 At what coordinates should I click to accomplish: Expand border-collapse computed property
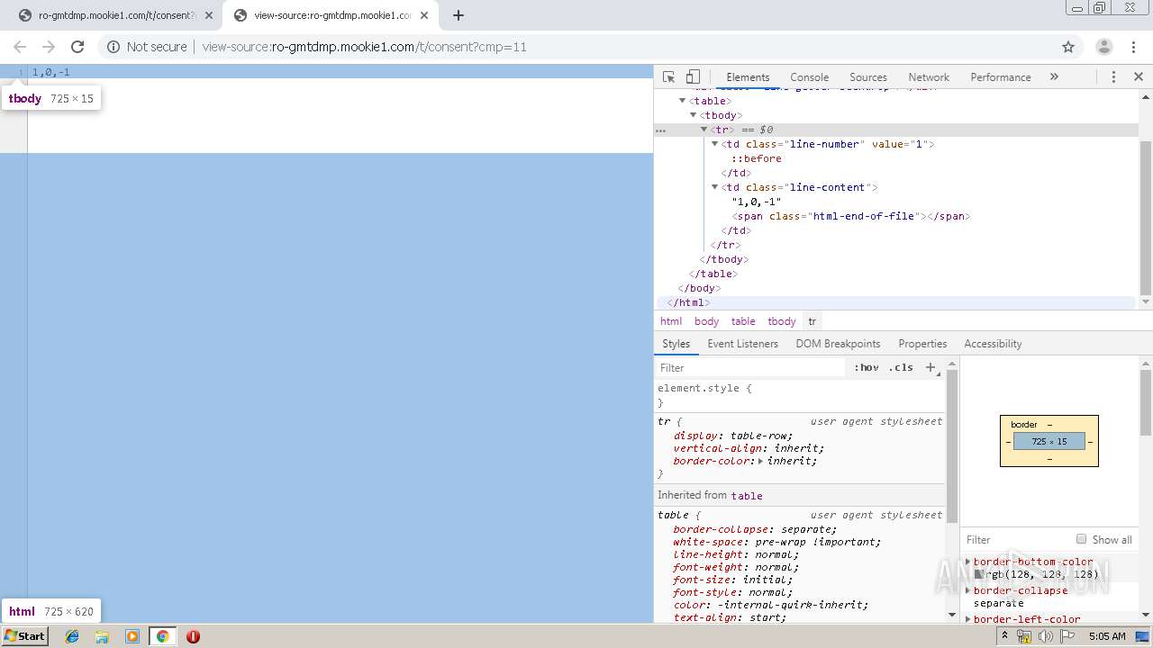pyautogui.click(x=968, y=590)
